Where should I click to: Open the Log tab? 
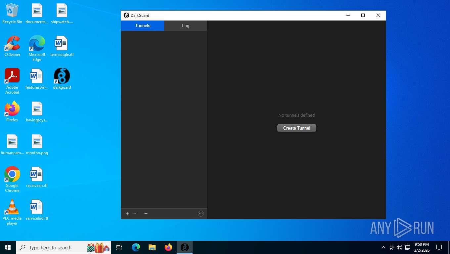(186, 25)
